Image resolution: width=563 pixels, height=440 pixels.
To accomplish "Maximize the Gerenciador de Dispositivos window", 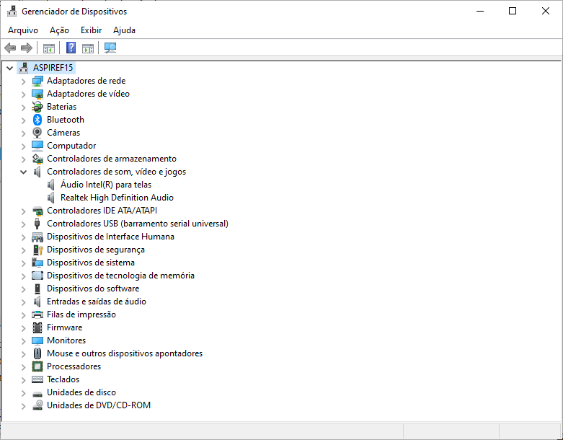I will click(513, 11).
